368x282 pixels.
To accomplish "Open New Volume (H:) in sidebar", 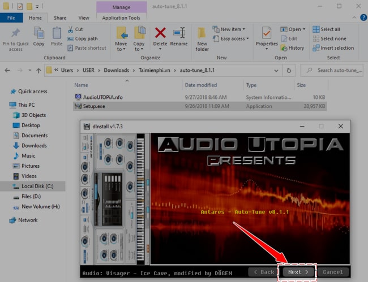I will coord(36,207).
